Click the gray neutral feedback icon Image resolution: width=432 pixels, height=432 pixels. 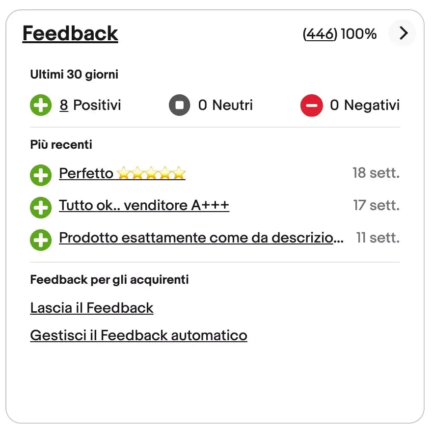(179, 106)
